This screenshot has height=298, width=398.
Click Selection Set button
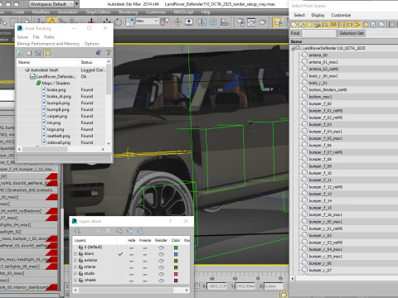pyautogui.click(x=352, y=33)
